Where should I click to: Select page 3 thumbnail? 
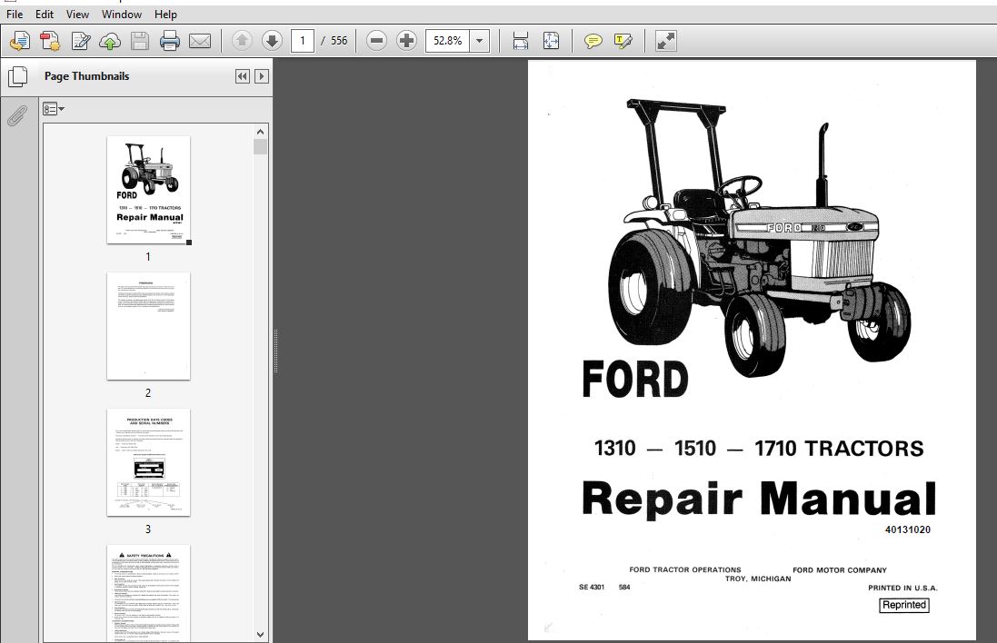[149, 462]
